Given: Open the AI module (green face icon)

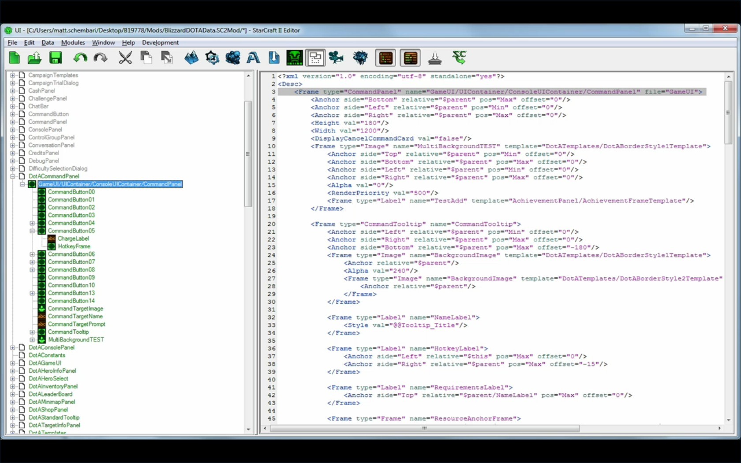Looking at the screenshot, I should [x=295, y=58].
